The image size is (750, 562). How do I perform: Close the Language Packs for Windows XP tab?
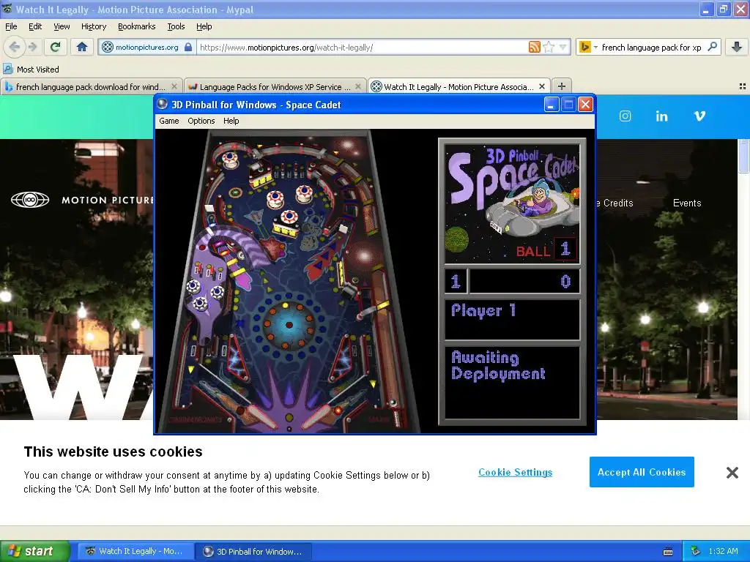[357, 86]
